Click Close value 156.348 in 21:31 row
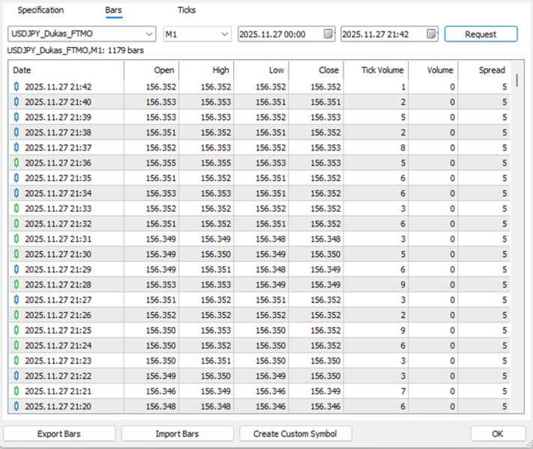The height and width of the screenshot is (449, 533). click(325, 239)
